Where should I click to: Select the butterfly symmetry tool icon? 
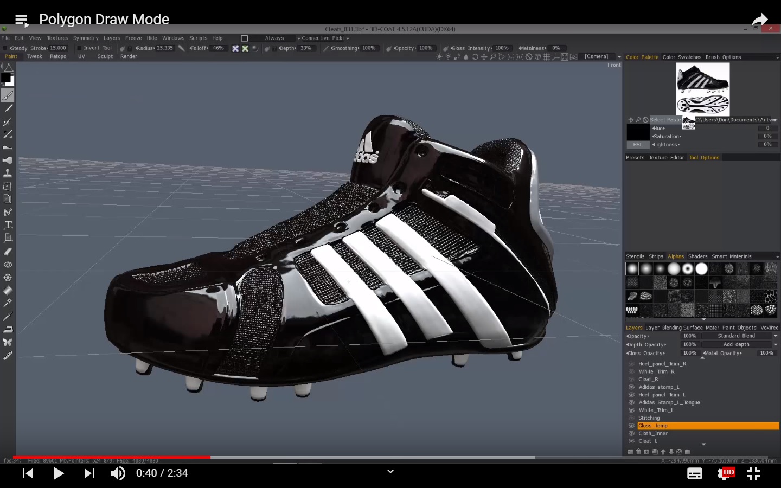8,342
